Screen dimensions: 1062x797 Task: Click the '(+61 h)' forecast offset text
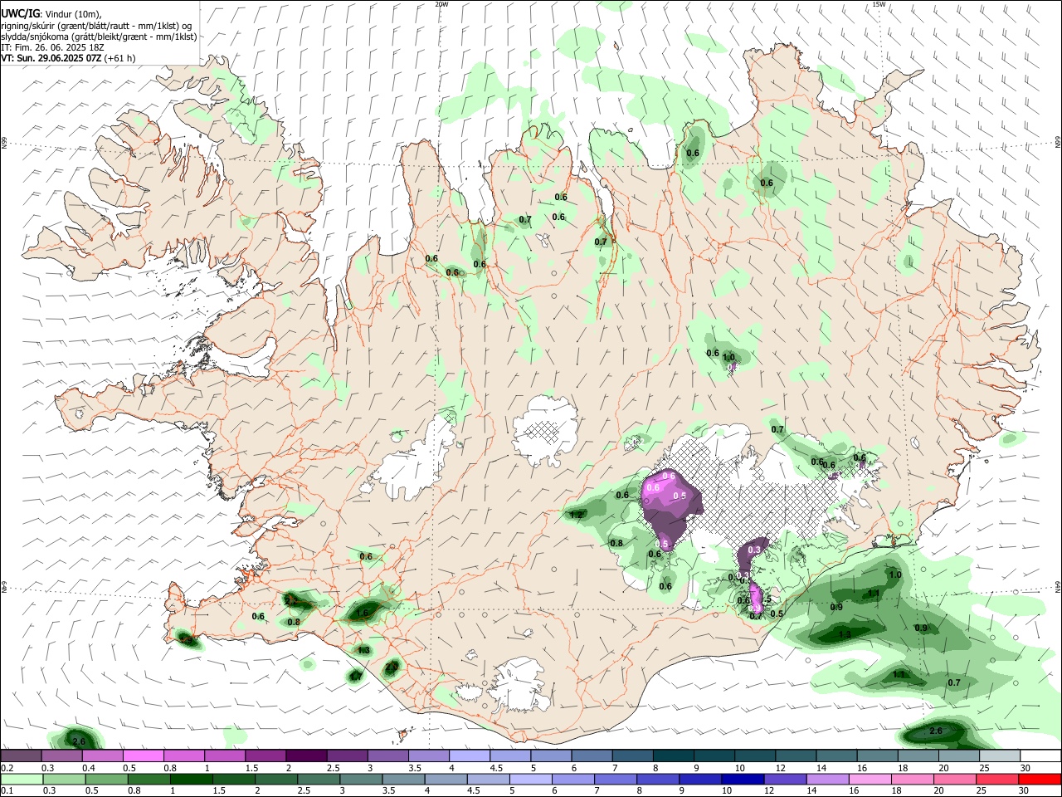(x=120, y=58)
